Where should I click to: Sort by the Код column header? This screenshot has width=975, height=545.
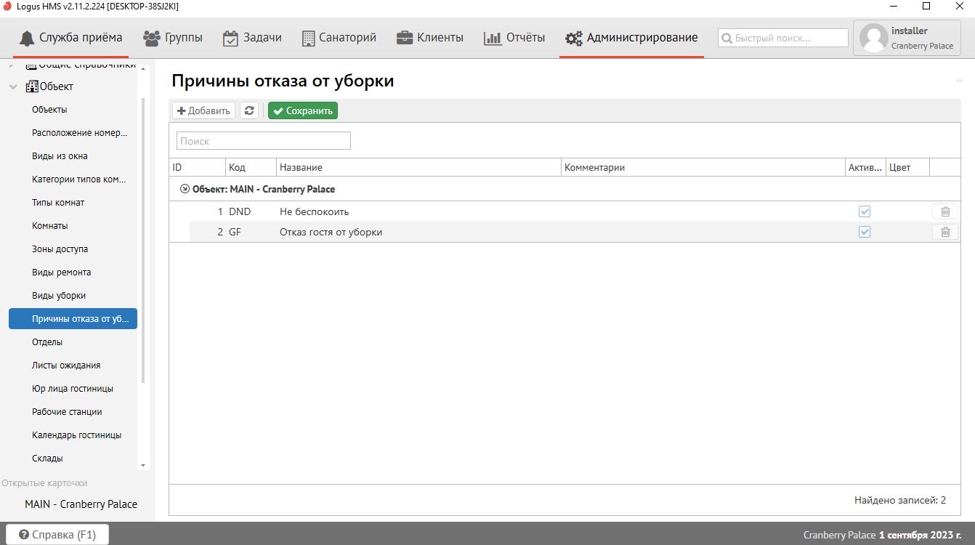pyautogui.click(x=251, y=167)
